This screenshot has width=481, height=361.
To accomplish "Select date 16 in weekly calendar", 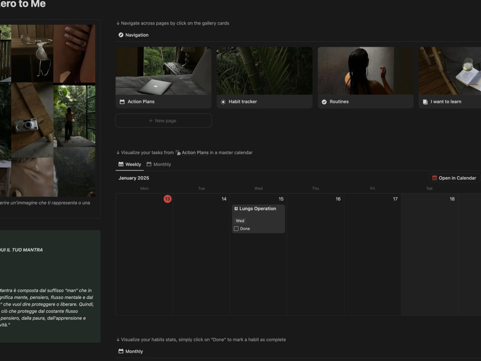I will (338, 199).
